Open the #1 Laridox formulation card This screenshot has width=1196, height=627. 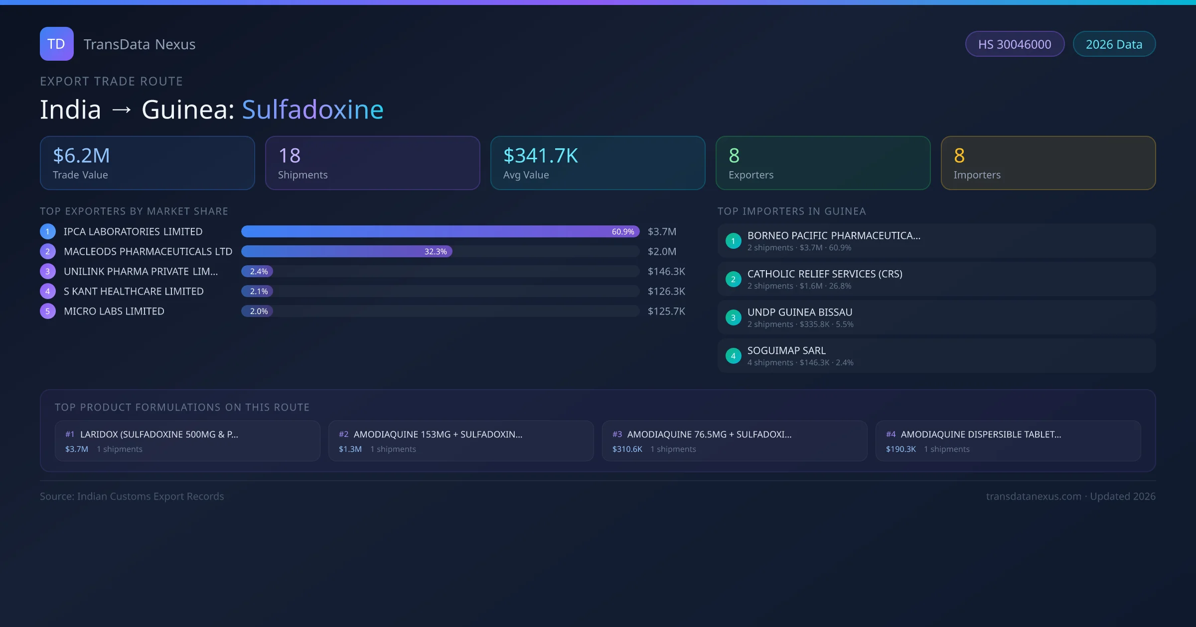(187, 441)
